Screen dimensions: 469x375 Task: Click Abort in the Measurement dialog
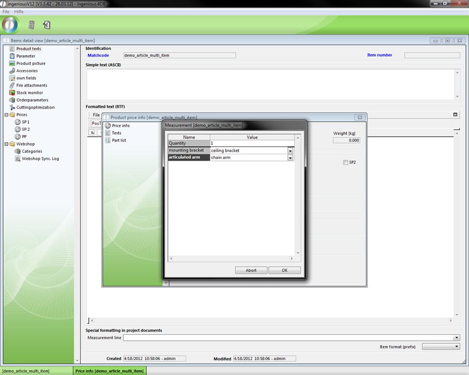point(251,270)
